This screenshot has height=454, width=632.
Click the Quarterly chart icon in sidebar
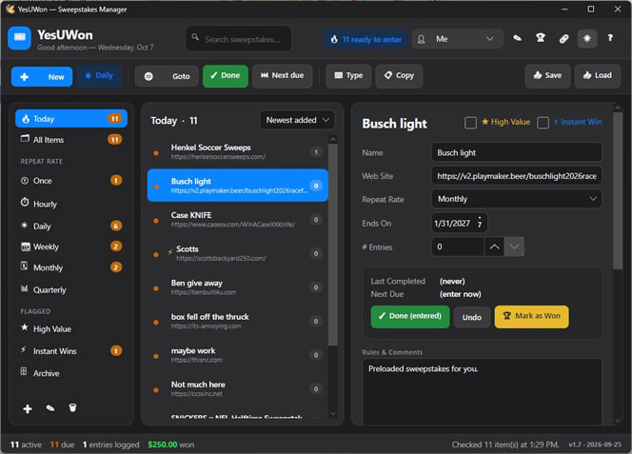point(25,288)
